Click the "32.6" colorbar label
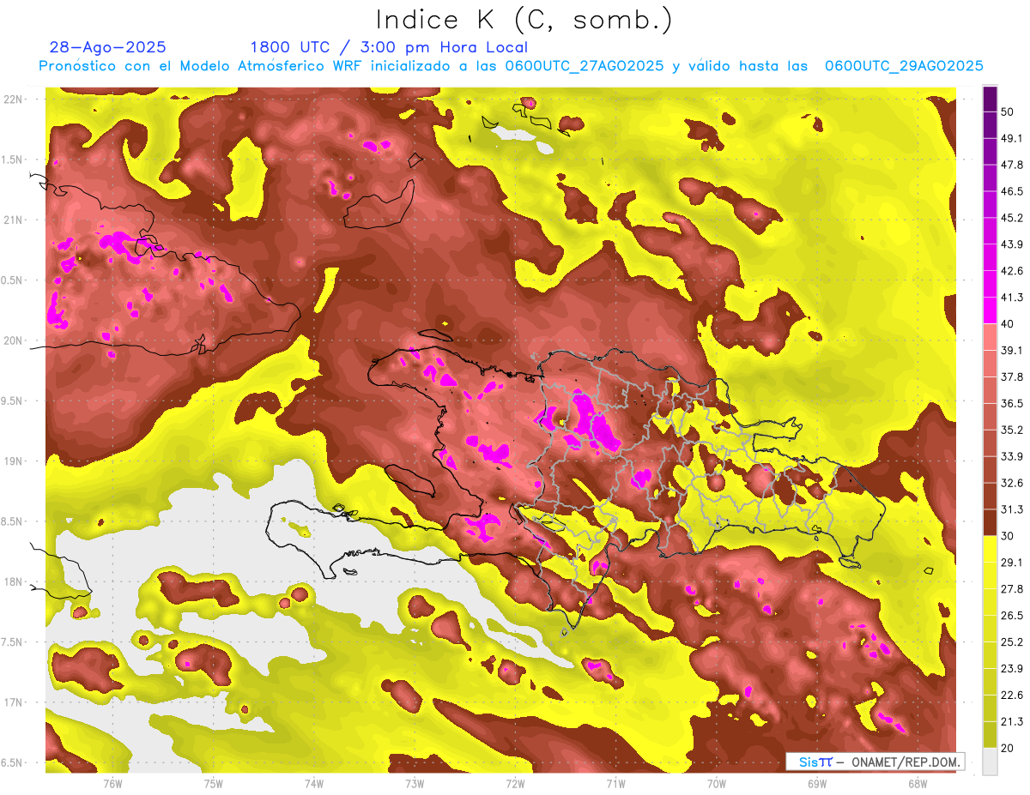 point(1011,483)
